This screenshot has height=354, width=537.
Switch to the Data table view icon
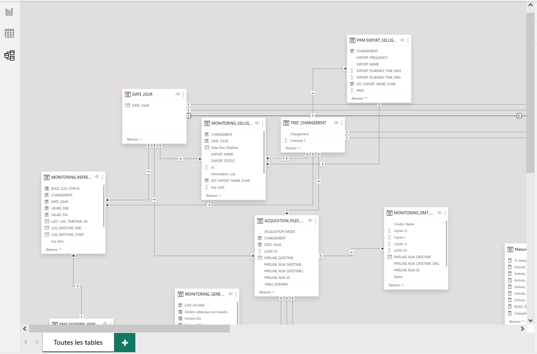[9, 33]
